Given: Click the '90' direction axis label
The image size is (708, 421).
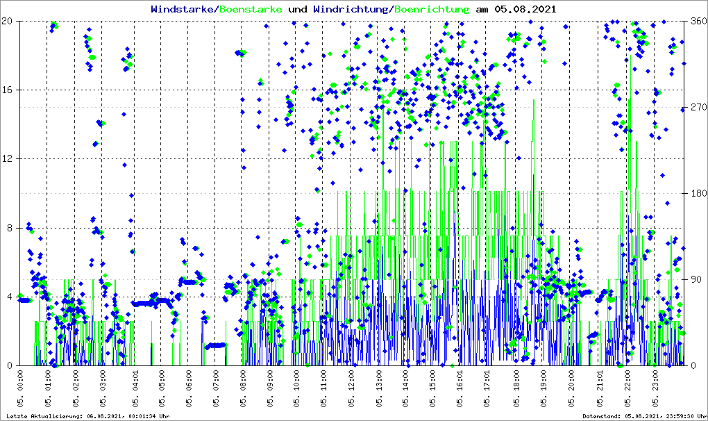Looking at the screenshot, I should click(x=694, y=280).
